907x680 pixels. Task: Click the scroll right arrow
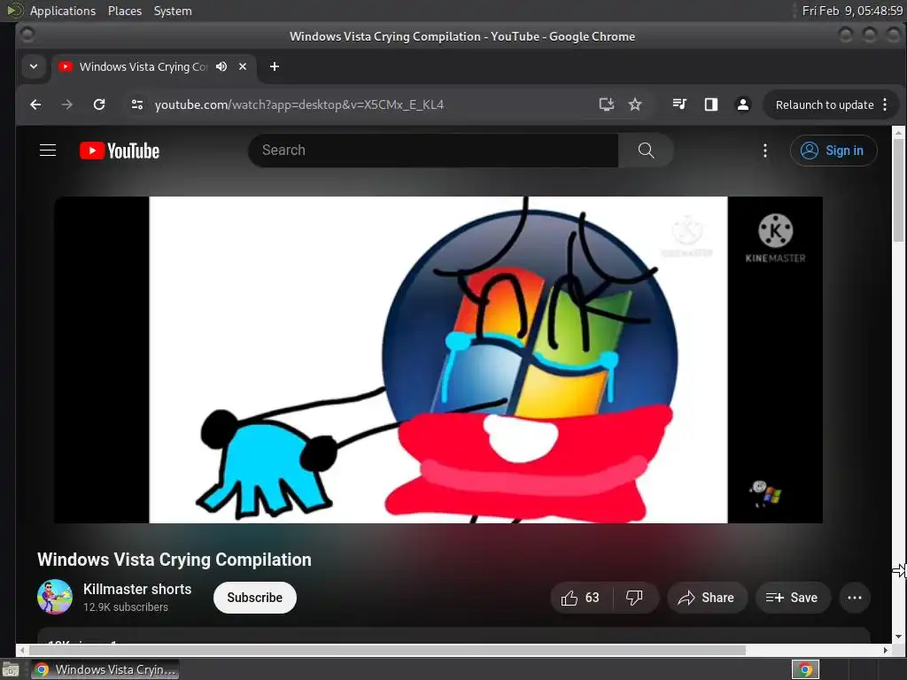(885, 651)
